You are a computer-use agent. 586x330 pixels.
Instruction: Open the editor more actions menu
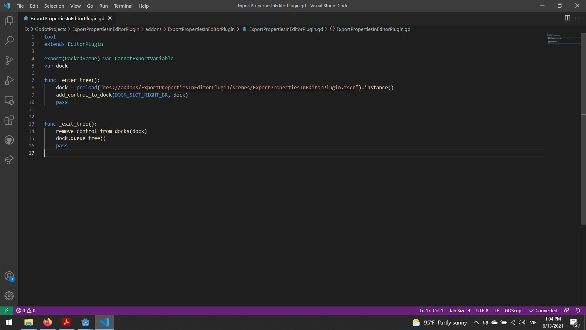coord(578,18)
